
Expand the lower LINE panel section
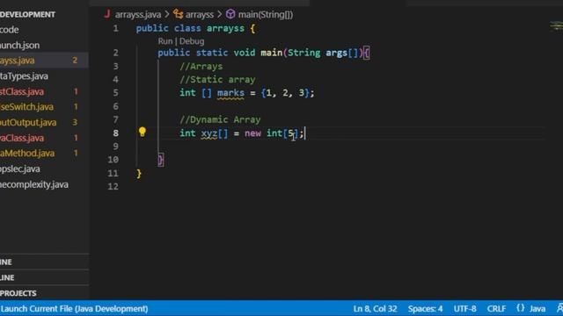pyautogui.click(x=45, y=277)
